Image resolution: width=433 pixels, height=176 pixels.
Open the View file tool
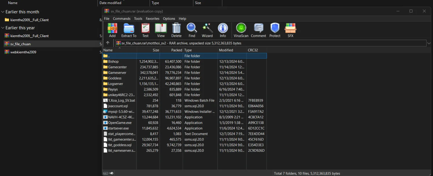[161, 30]
